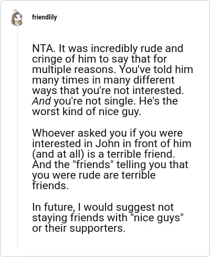
Task: Open friendlily's avatar icon
Action: 17,18
